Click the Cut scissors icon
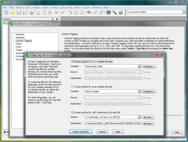188x142 pixels. click(x=38, y=12)
